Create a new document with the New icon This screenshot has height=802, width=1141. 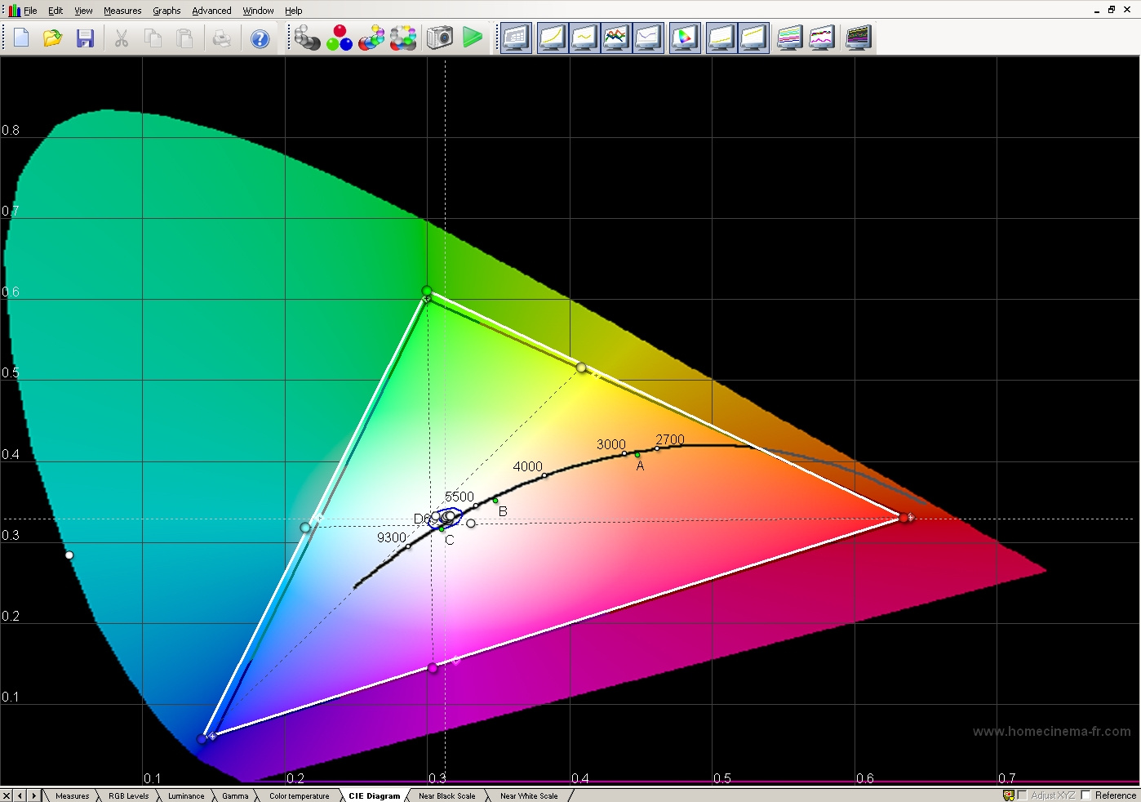[x=21, y=38]
